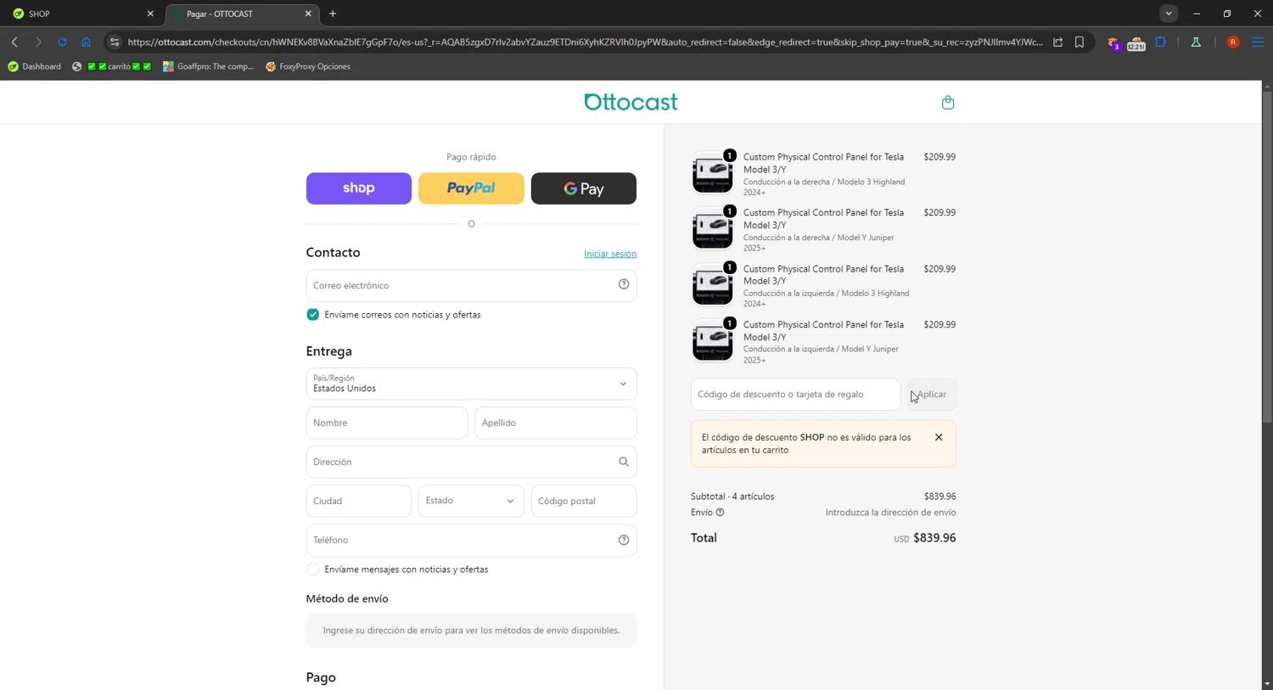The width and height of the screenshot is (1273, 690).
Task: Close the SHOP tab
Action: pyautogui.click(x=150, y=14)
